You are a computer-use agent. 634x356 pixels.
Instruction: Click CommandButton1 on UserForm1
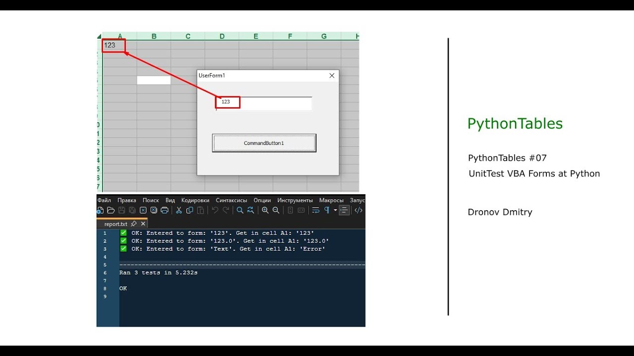tap(264, 143)
